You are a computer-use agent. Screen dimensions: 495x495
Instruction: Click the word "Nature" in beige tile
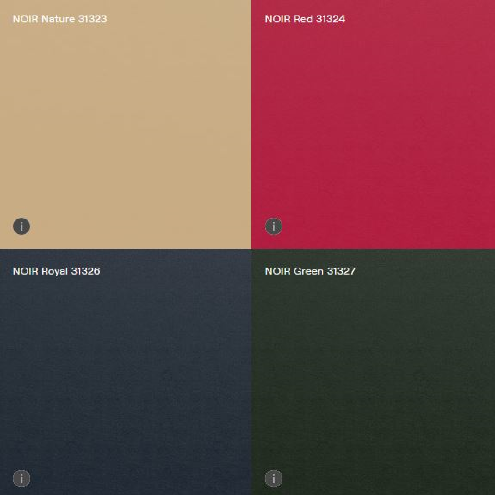(58, 19)
